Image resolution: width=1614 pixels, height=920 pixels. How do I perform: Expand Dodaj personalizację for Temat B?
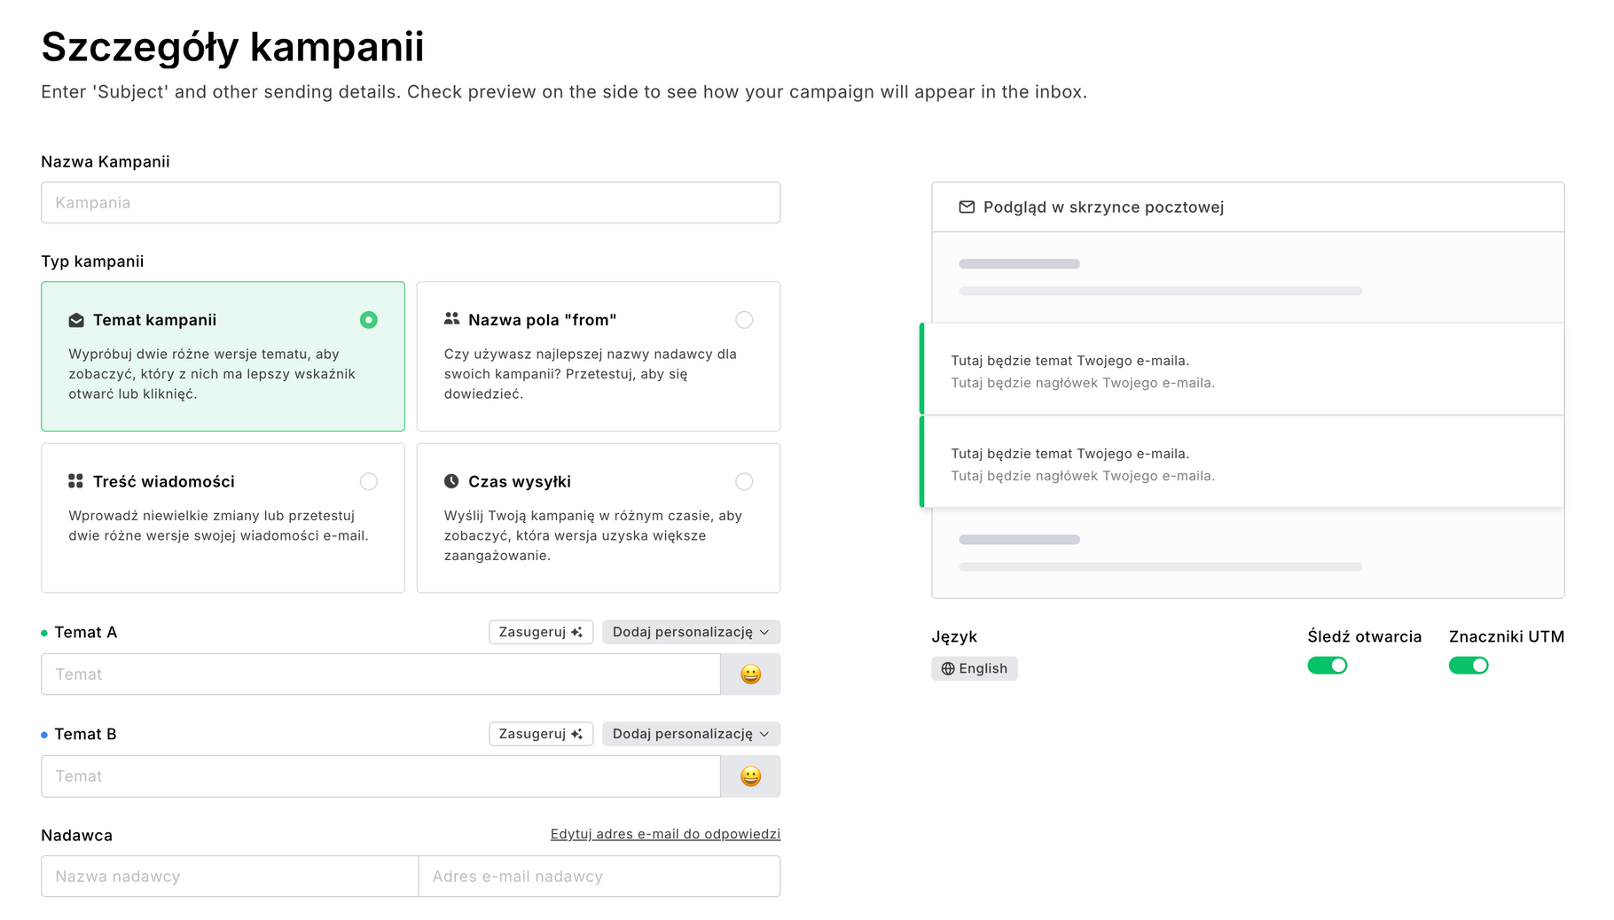(691, 734)
